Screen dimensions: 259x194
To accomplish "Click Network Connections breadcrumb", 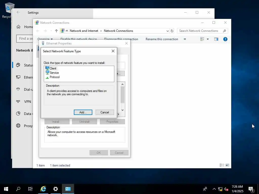I will point(118,31).
